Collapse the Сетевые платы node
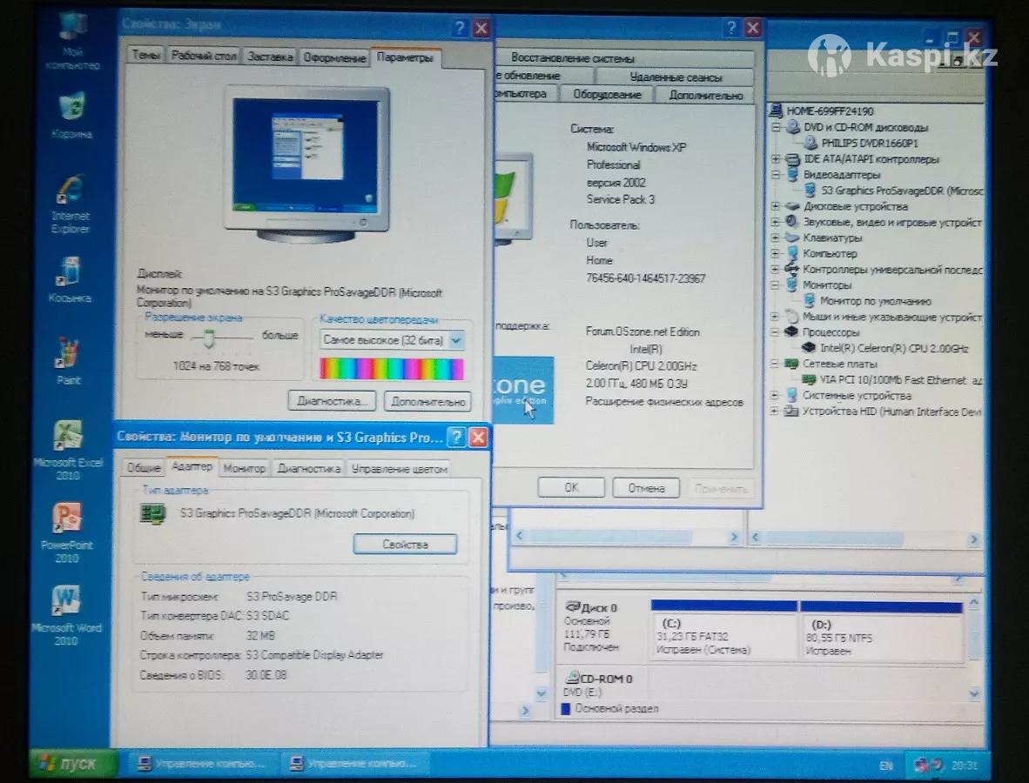1029x783 pixels. coord(775,364)
